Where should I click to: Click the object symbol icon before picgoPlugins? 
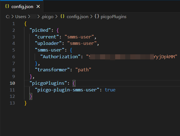(x=97, y=16)
